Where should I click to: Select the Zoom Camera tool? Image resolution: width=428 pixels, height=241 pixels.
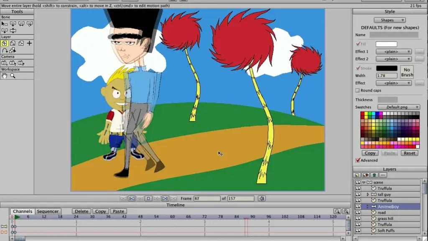pos(13,63)
